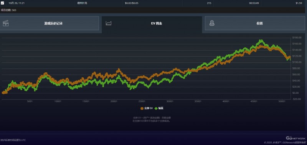Click the $180.00 y-axis label

coord(297,37)
